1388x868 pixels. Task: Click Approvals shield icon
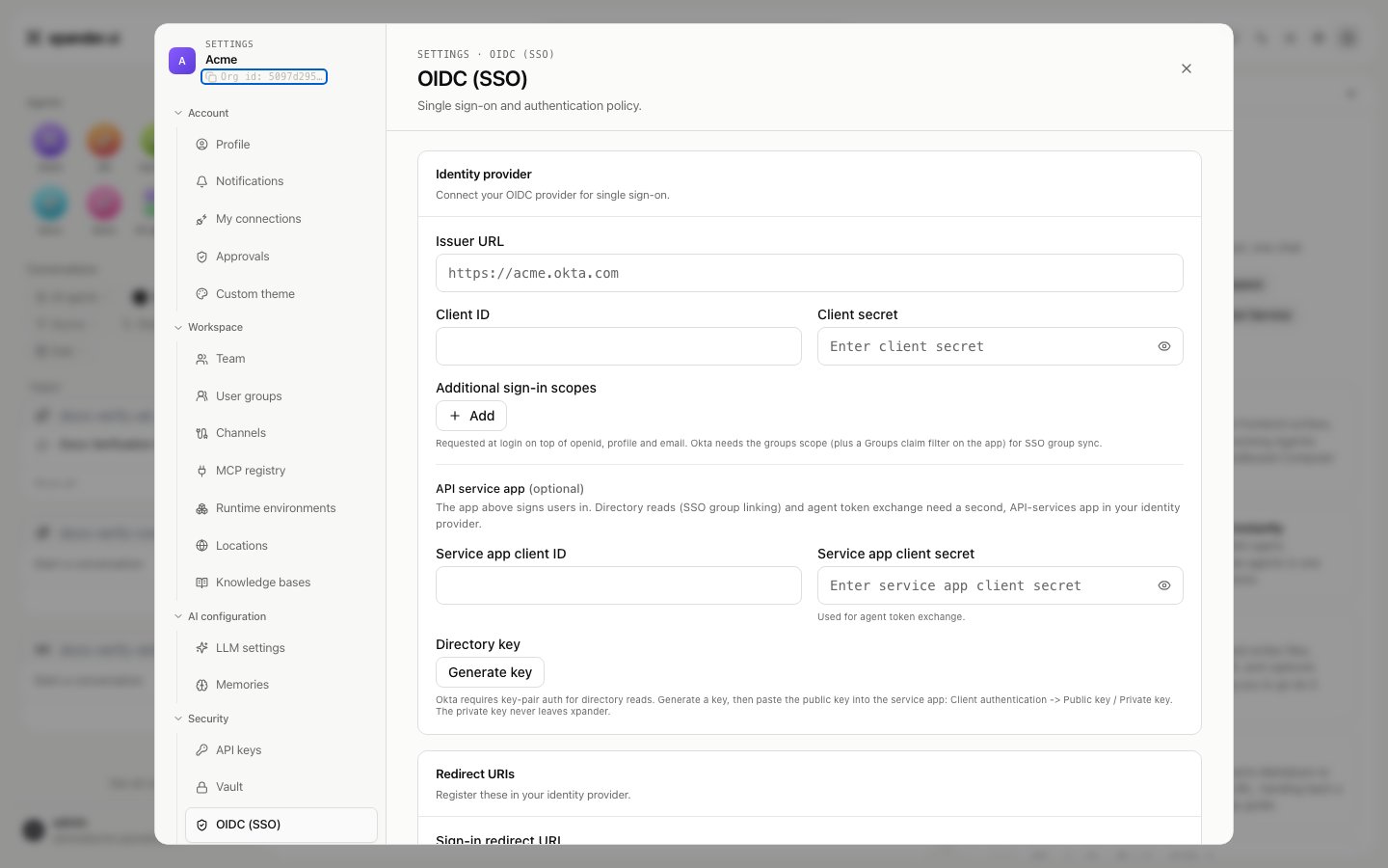(x=201, y=257)
